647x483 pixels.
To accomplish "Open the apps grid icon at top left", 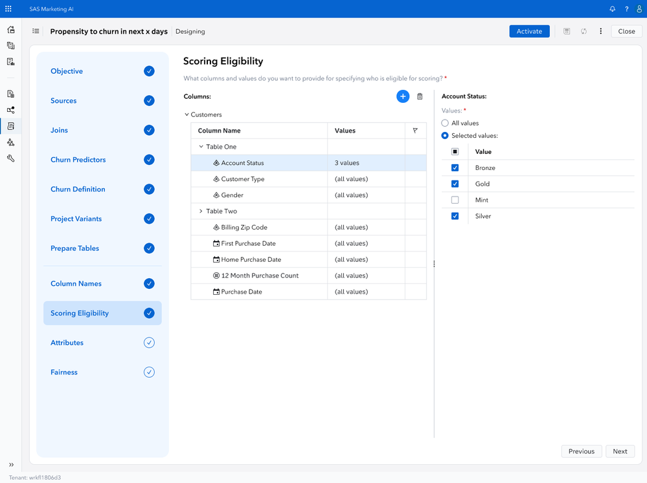I will point(8,8).
